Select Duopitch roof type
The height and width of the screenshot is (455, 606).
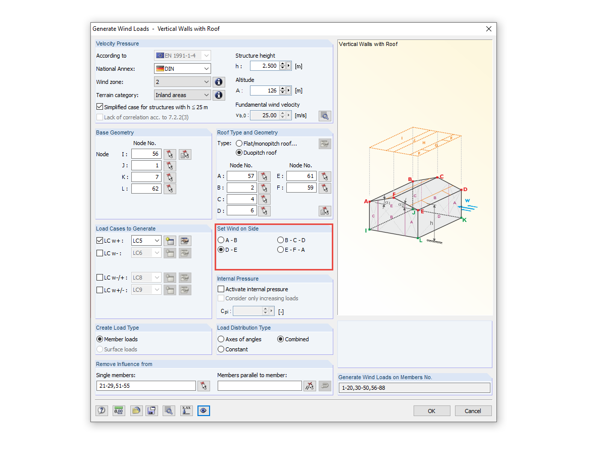(x=239, y=153)
